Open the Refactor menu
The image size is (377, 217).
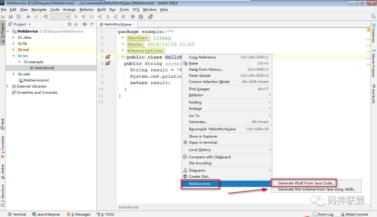click(x=87, y=9)
